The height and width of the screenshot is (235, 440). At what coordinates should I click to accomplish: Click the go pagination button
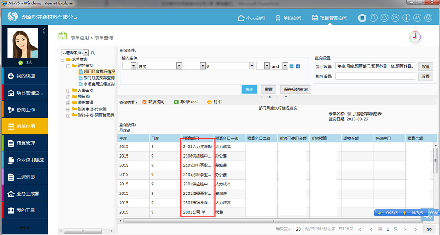[x=429, y=229]
